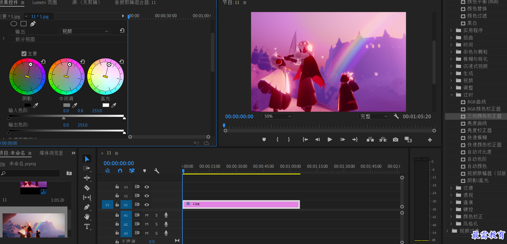Toggle track lock on V3
507x244 pixels.
coord(117,187)
